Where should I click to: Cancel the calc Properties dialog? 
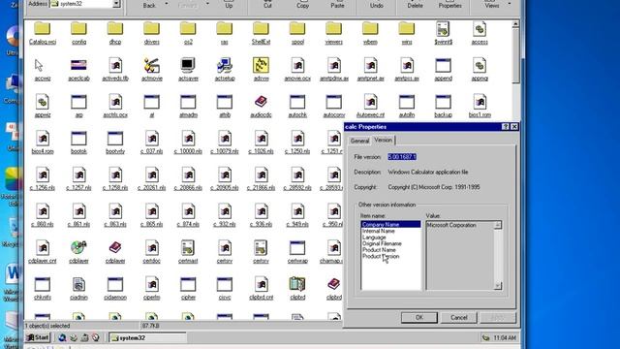[458, 317]
